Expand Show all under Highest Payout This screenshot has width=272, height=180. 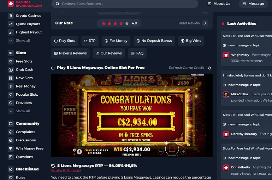[x=23, y=40]
